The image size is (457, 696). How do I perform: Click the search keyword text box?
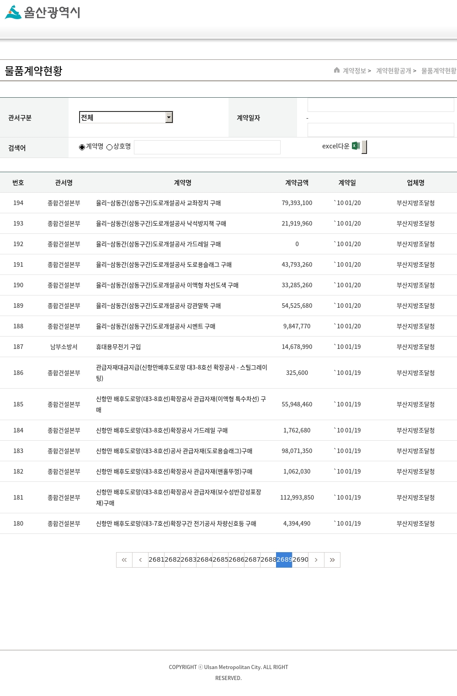207,147
